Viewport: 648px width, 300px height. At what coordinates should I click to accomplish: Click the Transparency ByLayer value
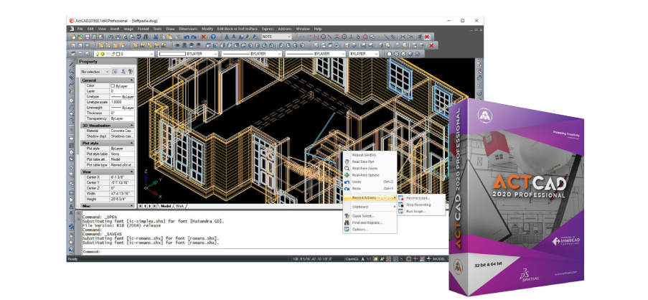(x=122, y=118)
